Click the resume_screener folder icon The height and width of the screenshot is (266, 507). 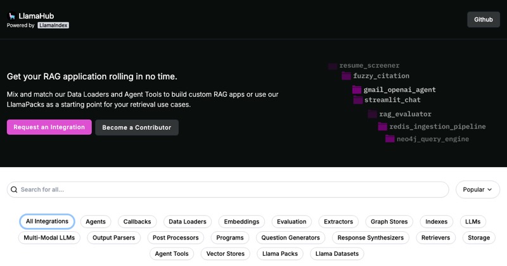tap(333, 66)
